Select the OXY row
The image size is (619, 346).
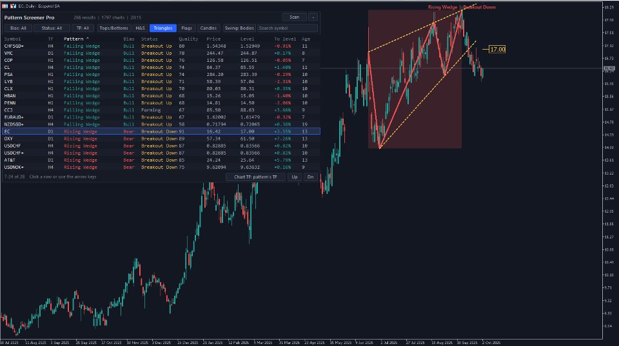coord(161,139)
